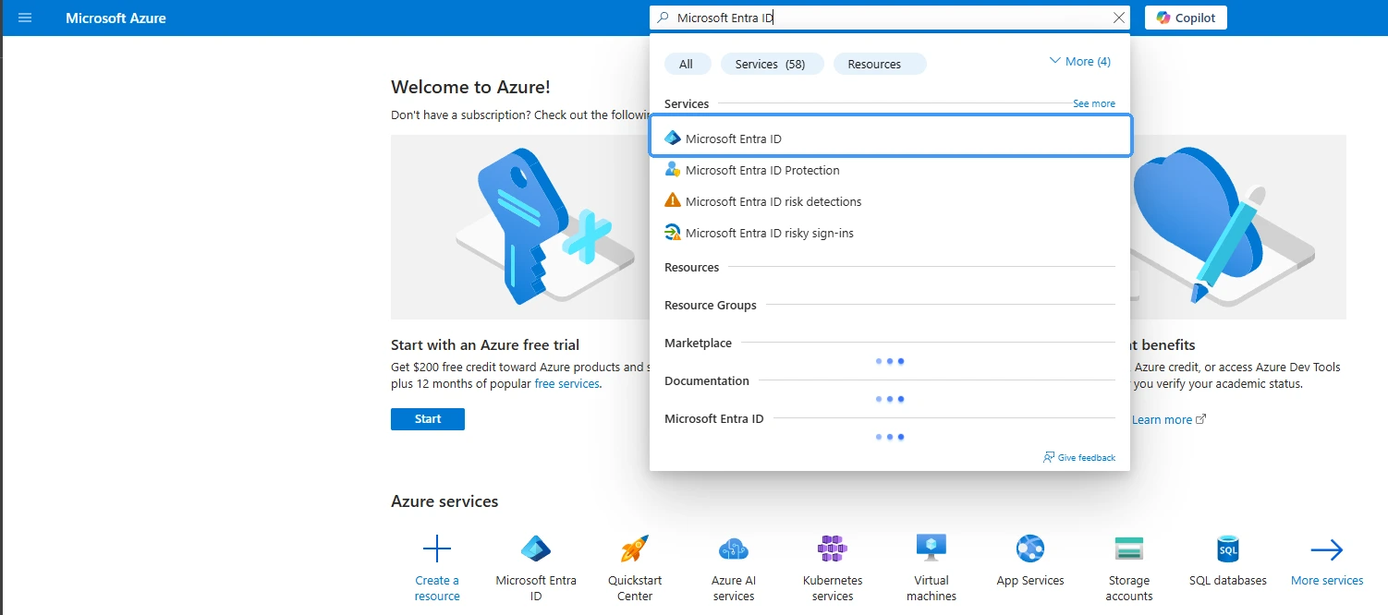The height and width of the screenshot is (615, 1388).
Task: Open Microsoft Entra ID search result
Action: 891,137
